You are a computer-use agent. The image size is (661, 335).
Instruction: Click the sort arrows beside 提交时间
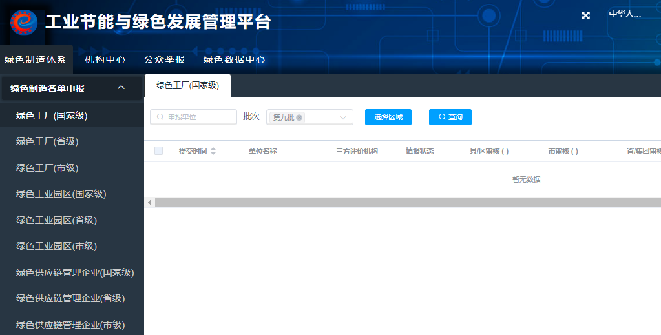[x=213, y=151]
